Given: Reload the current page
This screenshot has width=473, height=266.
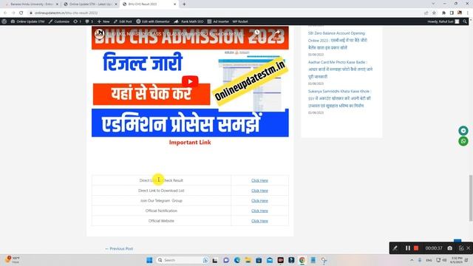Looking at the screenshot, I should pyautogui.click(x=21, y=13).
